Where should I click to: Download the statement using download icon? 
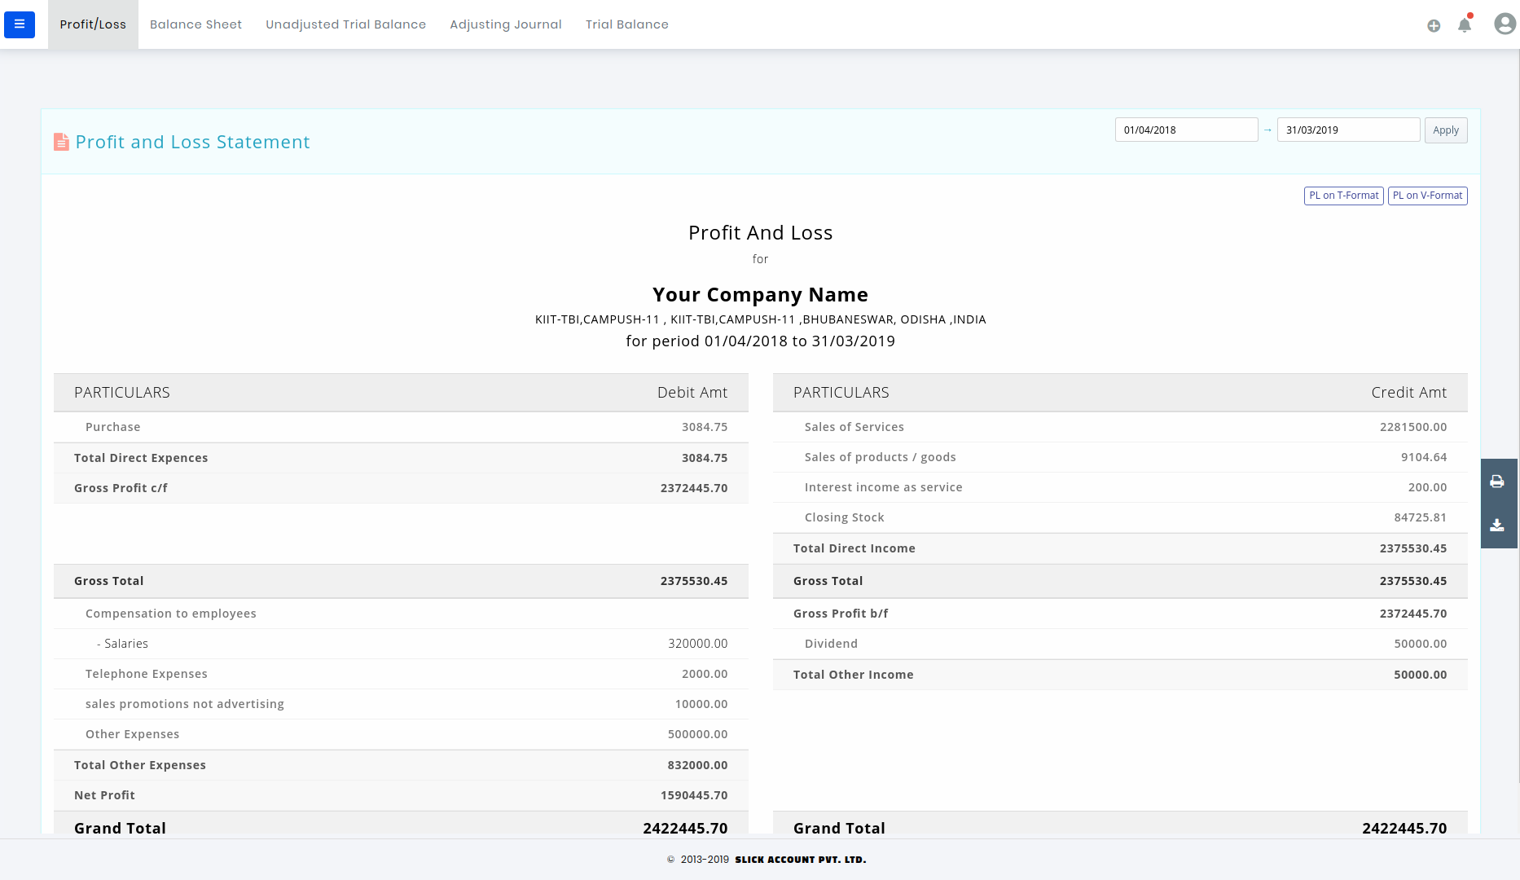1497,526
